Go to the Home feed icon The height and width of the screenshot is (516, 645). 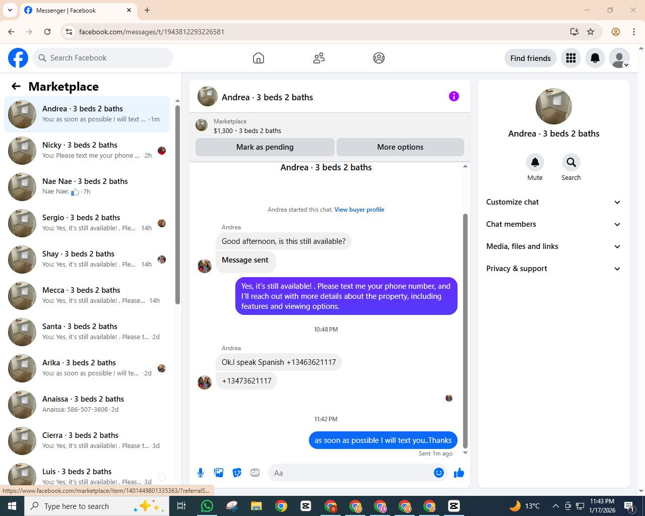[259, 58]
